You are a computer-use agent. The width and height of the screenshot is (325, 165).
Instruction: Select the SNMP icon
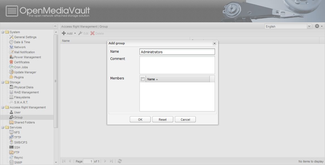click(11, 162)
